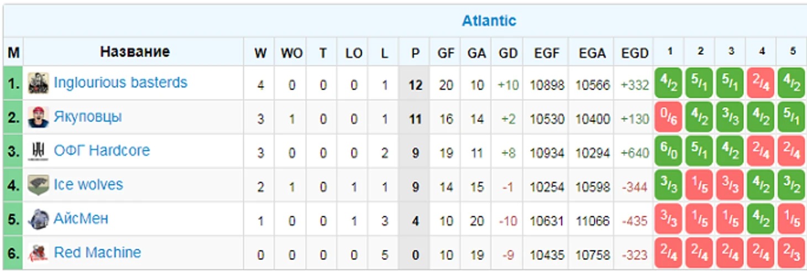This screenshot has width=807, height=271.
Task: Click the АйсМен team logo icon
Action: [38, 219]
